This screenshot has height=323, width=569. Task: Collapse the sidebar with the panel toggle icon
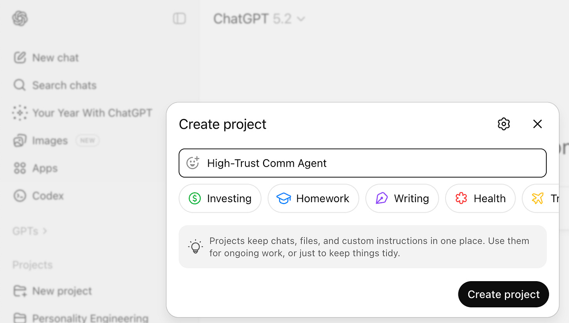(179, 18)
